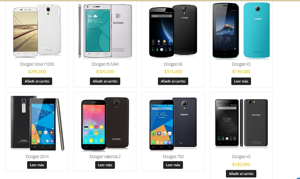Viewport: 300px width, 179px height.
Task: Add Doogee x5 to the cart
Action: pos(241,174)
